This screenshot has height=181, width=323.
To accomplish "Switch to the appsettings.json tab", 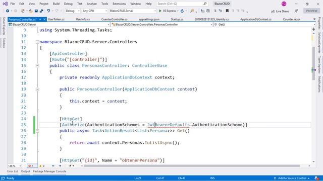I will tap(149, 19).
